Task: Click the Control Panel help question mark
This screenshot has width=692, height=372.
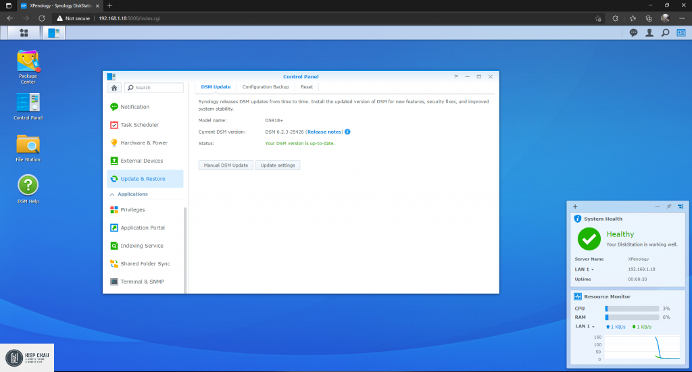Action: point(456,77)
